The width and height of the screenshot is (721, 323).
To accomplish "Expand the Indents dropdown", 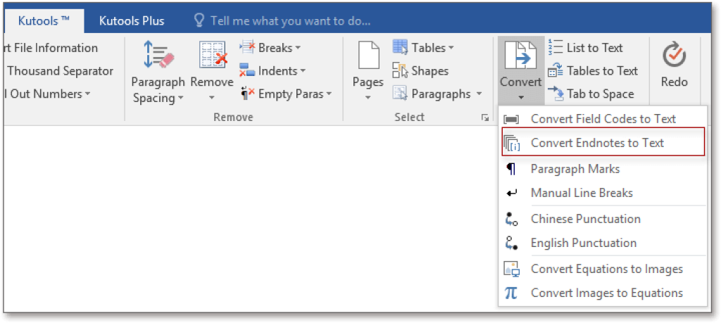I will pos(303,71).
